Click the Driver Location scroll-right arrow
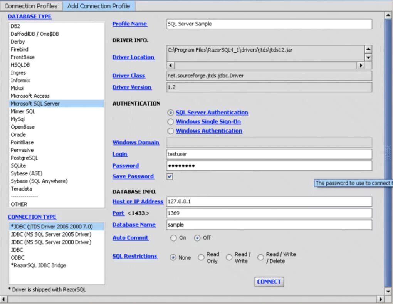The width and height of the screenshot is (393, 304). [x=361, y=66]
